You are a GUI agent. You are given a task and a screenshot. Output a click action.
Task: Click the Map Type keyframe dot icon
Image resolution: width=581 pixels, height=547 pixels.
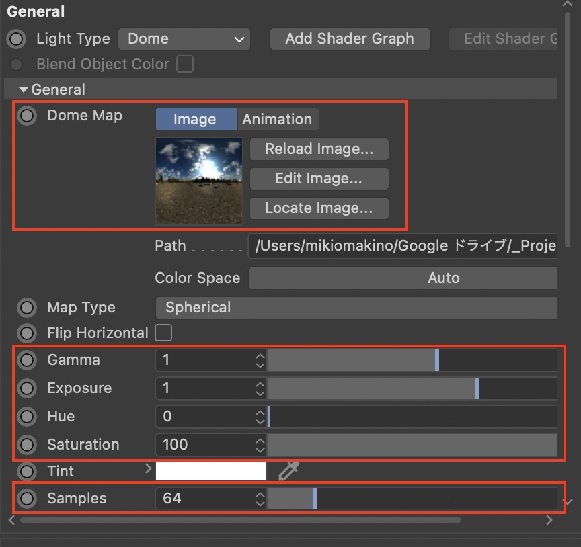pyautogui.click(x=27, y=308)
